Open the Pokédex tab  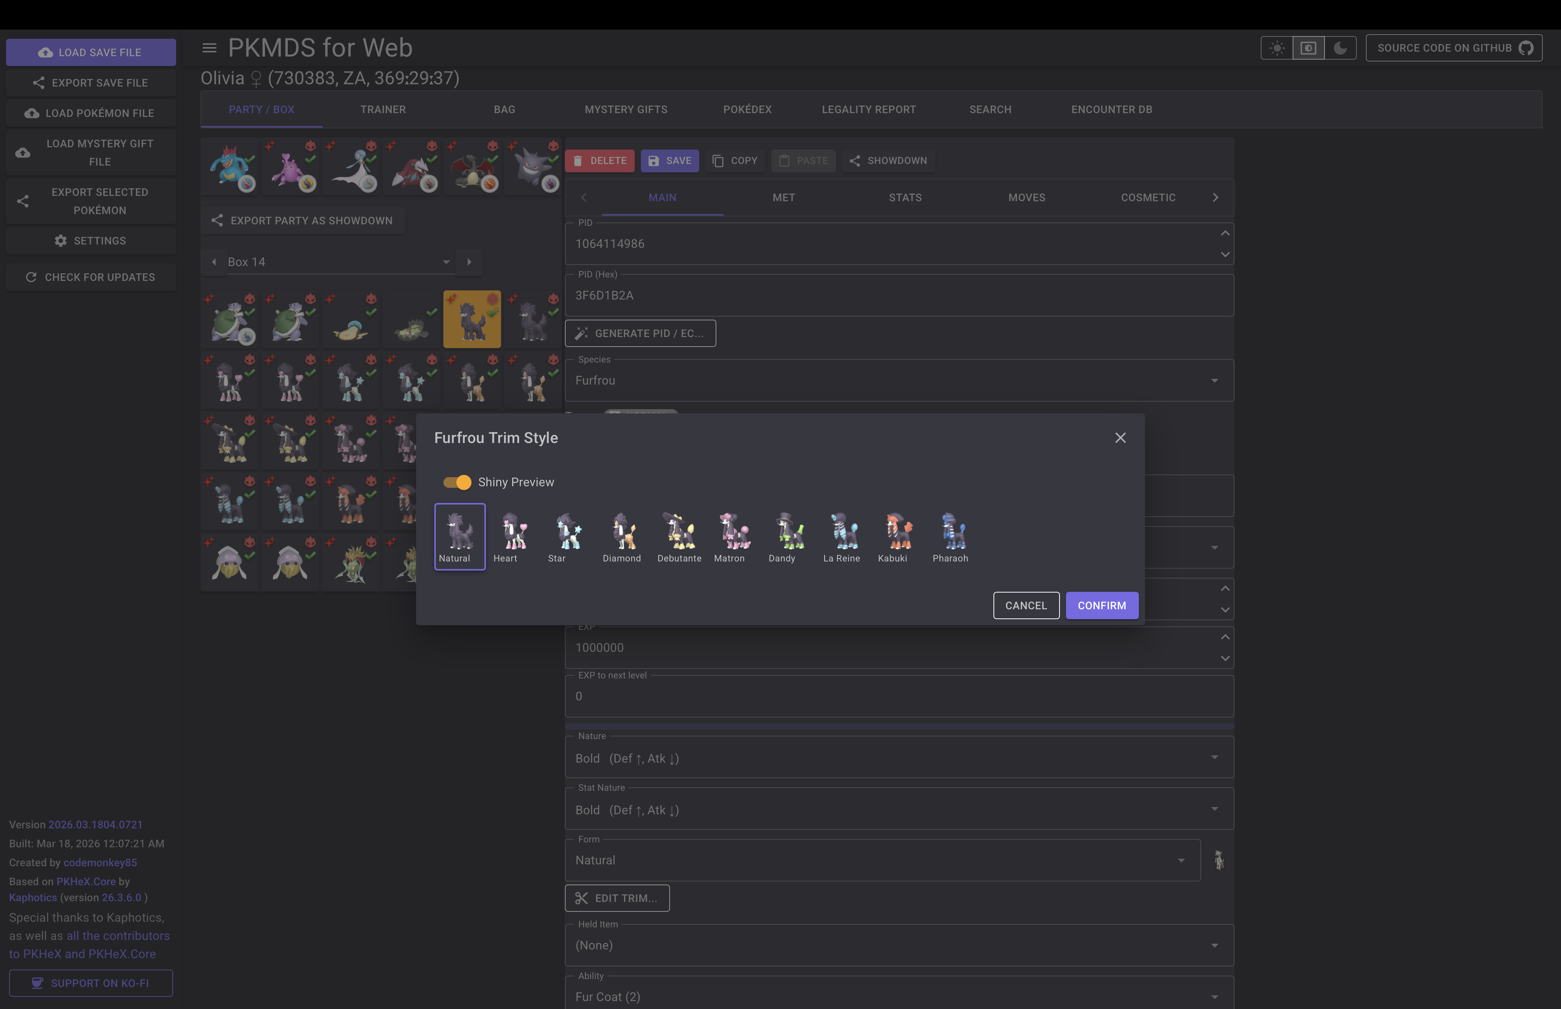pyautogui.click(x=747, y=109)
